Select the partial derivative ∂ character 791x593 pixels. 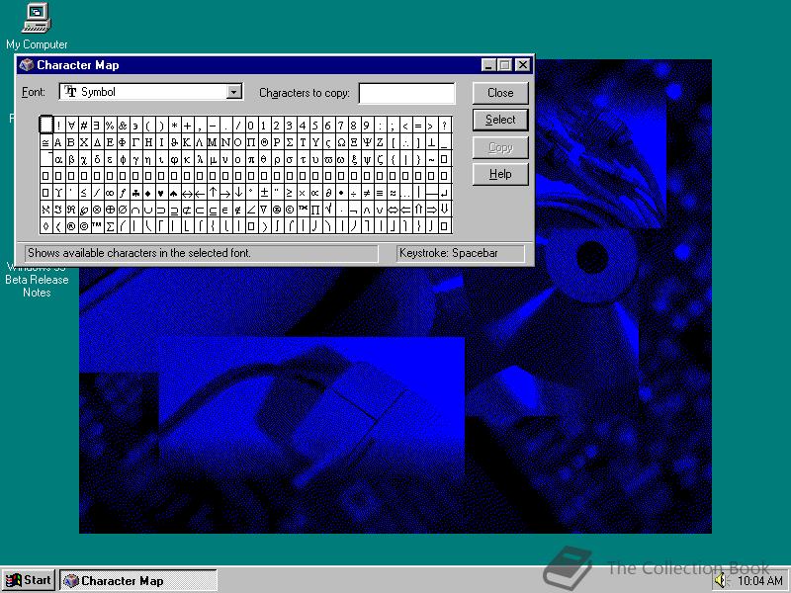328,192
